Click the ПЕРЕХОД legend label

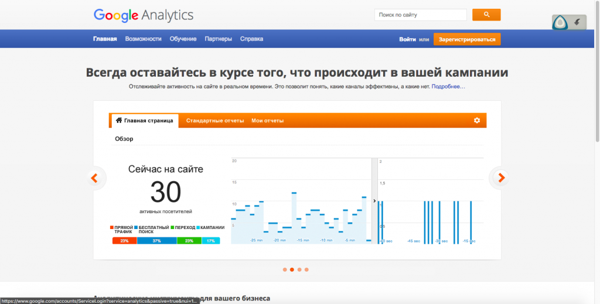[x=185, y=227]
